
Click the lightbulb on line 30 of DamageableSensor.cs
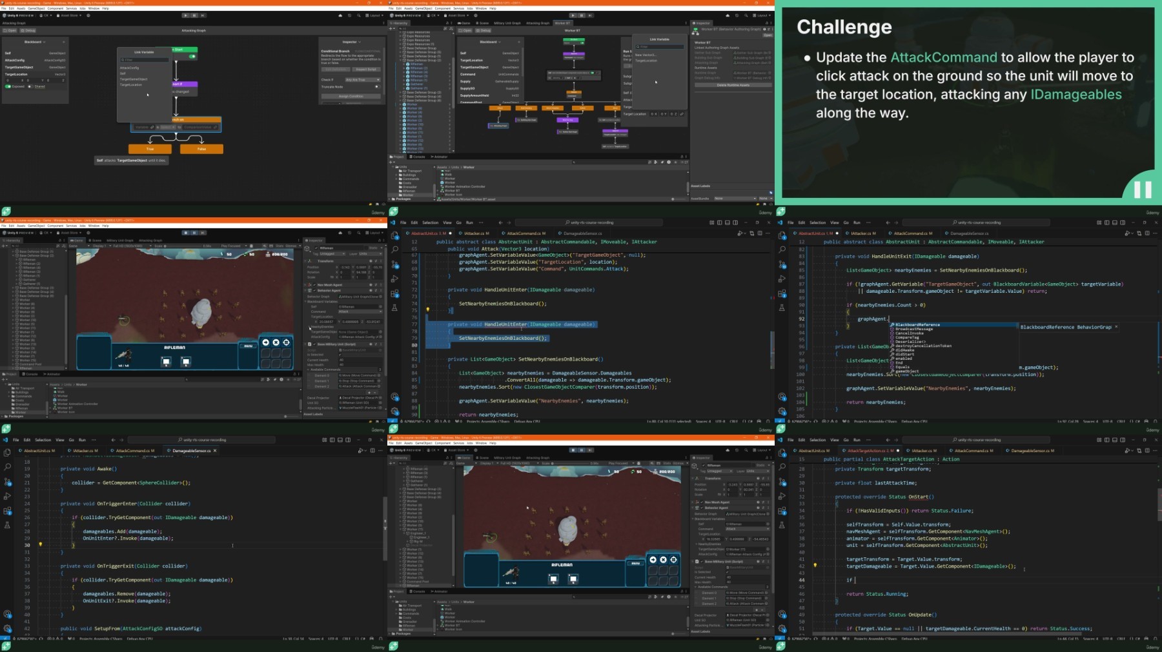click(x=40, y=545)
